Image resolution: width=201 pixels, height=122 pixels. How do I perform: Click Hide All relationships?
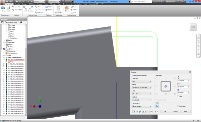pos(39,13)
